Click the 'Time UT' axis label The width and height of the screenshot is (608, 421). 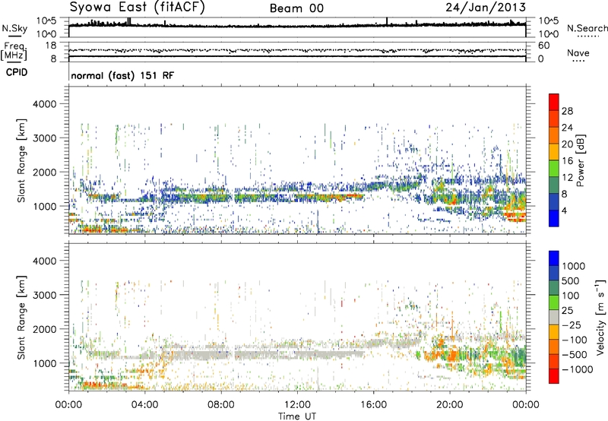[297, 416]
